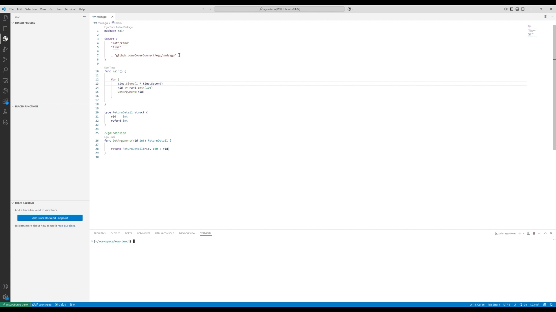Image resolution: width=556 pixels, height=312 pixels.
Task: Open the Testing flask view
Action: coord(5,112)
